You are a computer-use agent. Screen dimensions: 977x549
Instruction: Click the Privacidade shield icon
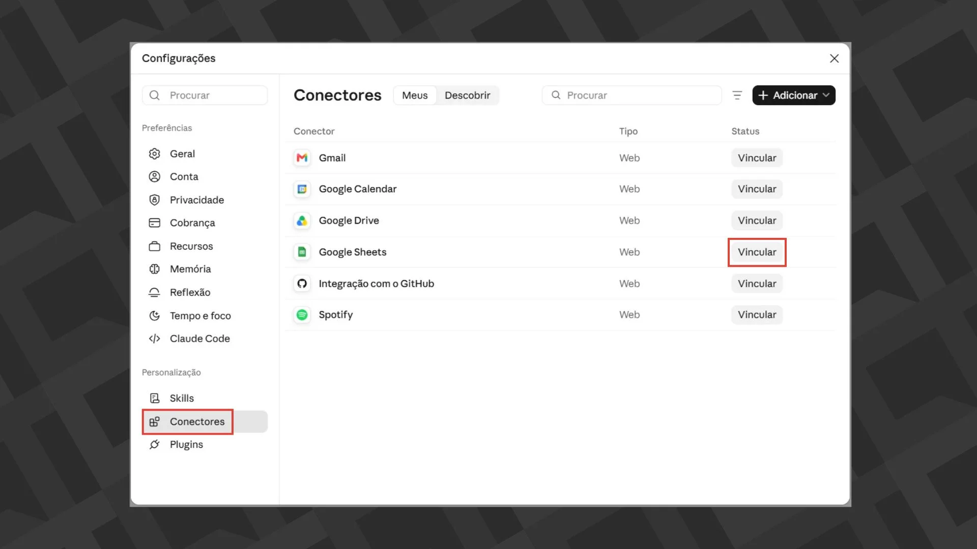(154, 200)
